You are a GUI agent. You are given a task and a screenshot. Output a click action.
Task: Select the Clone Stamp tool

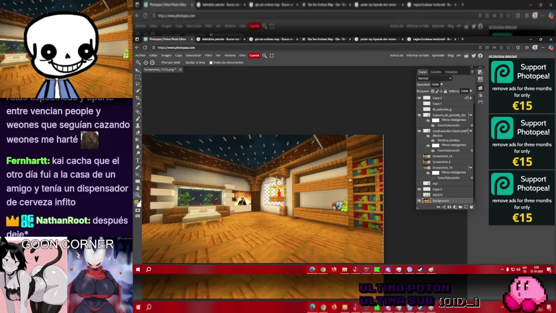point(138,125)
